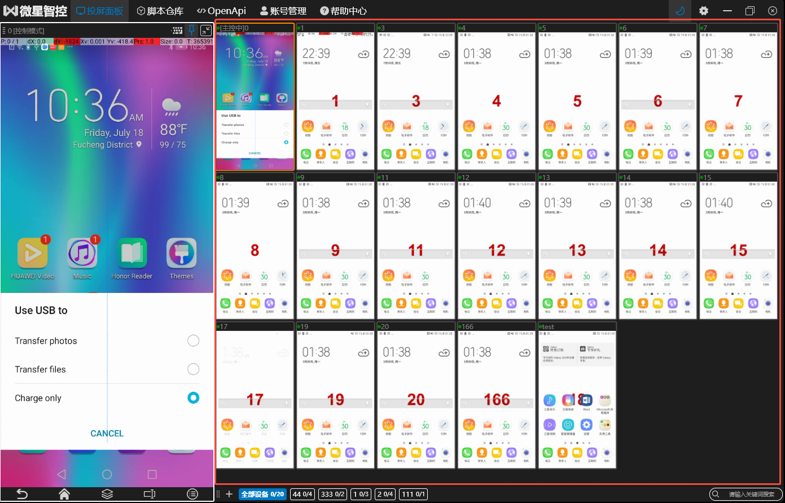
Task: Open the 脚本仓库 tab
Action: 160,11
